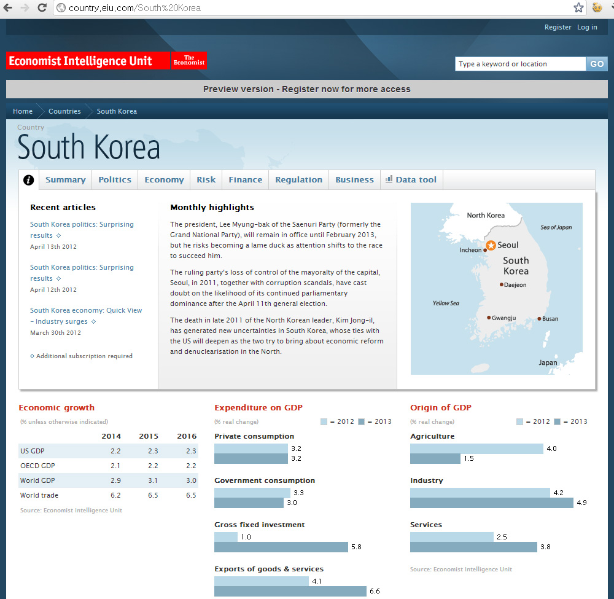Screen dimensions: 614x599
Task: Switch to the Politics tab
Action: 115,180
